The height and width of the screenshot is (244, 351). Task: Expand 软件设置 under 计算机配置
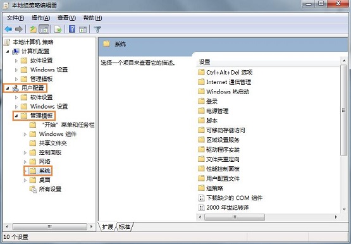point(16,61)
